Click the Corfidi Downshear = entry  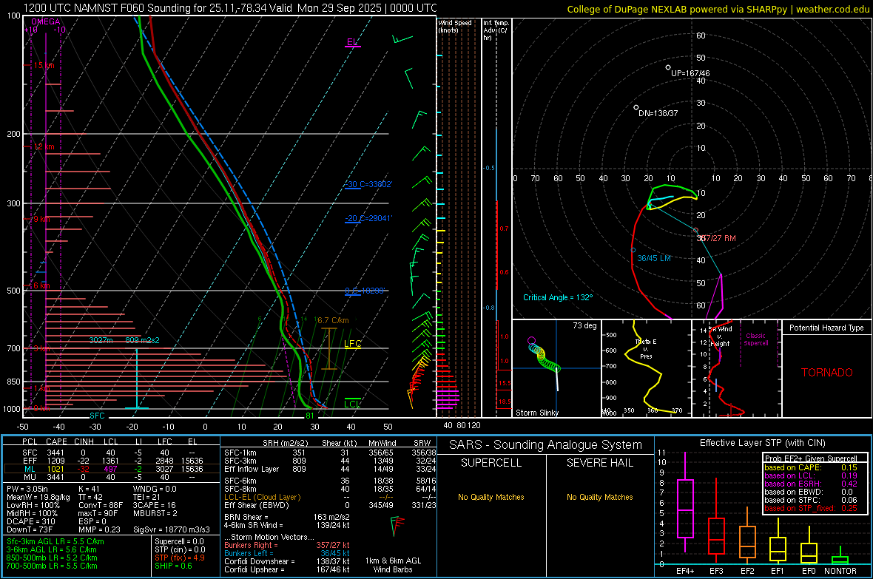pyautogui.click(x=287, y=562)
